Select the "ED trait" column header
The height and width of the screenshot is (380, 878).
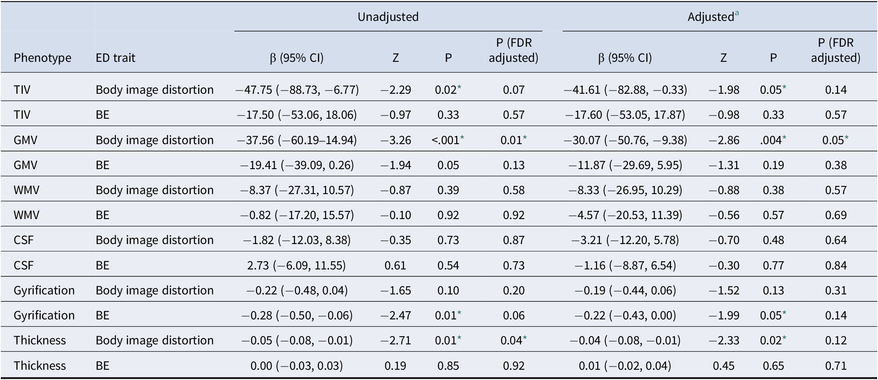pos(115,58)
